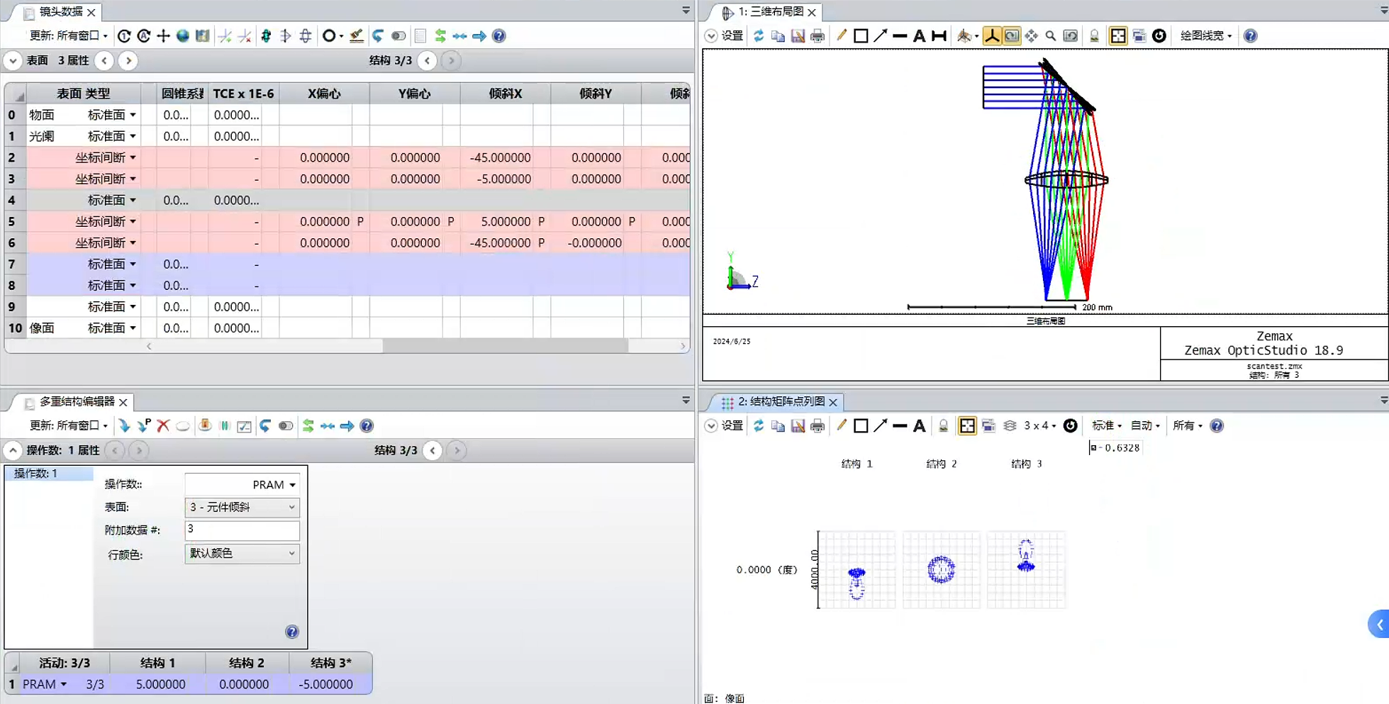Toggle the switch in multi-configuration editor toolbar

[286, 425]
